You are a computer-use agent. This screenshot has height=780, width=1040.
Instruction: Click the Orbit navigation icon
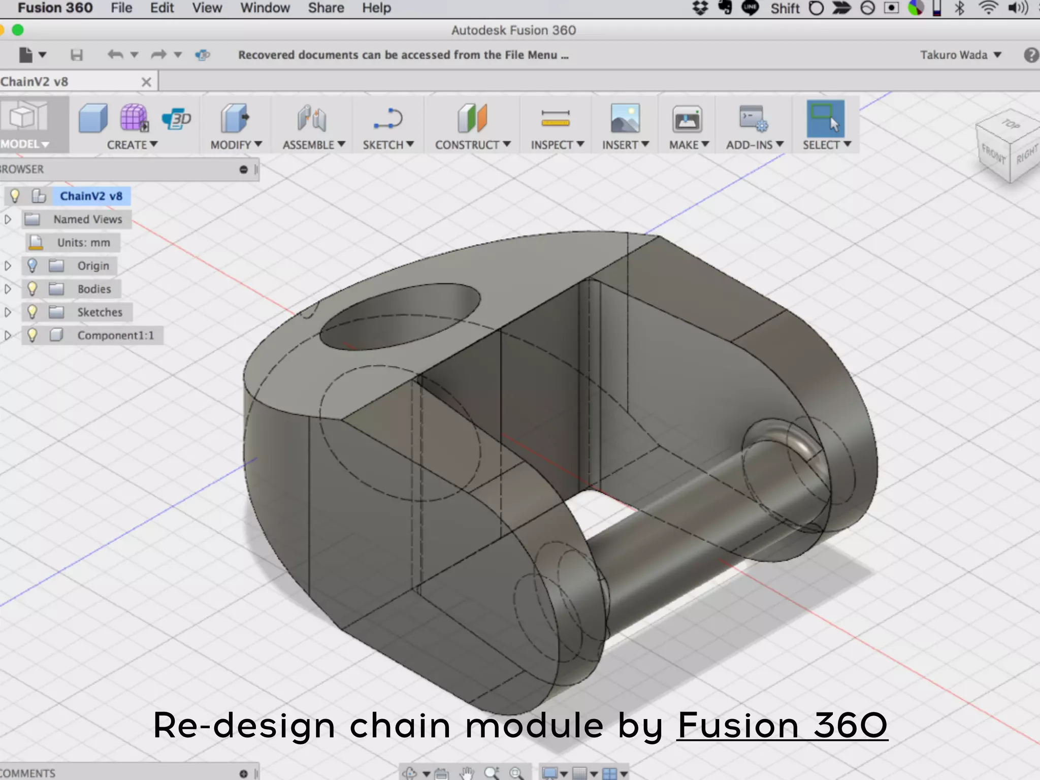click(409, 773)
